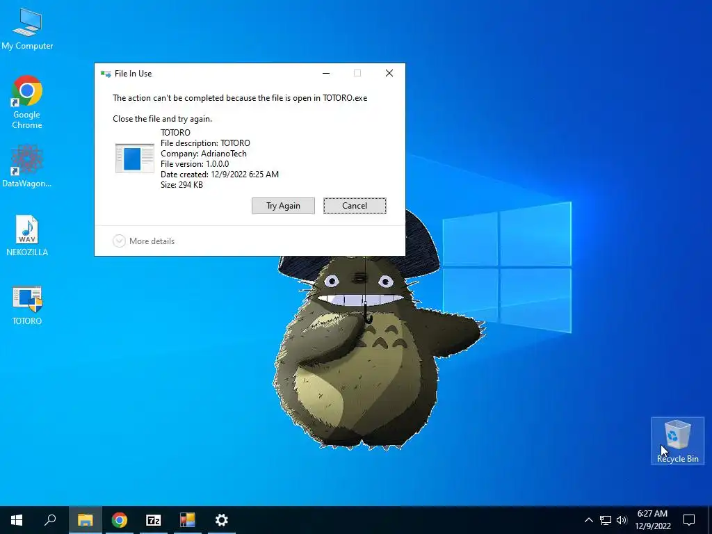Open network status tray icon

606,520
